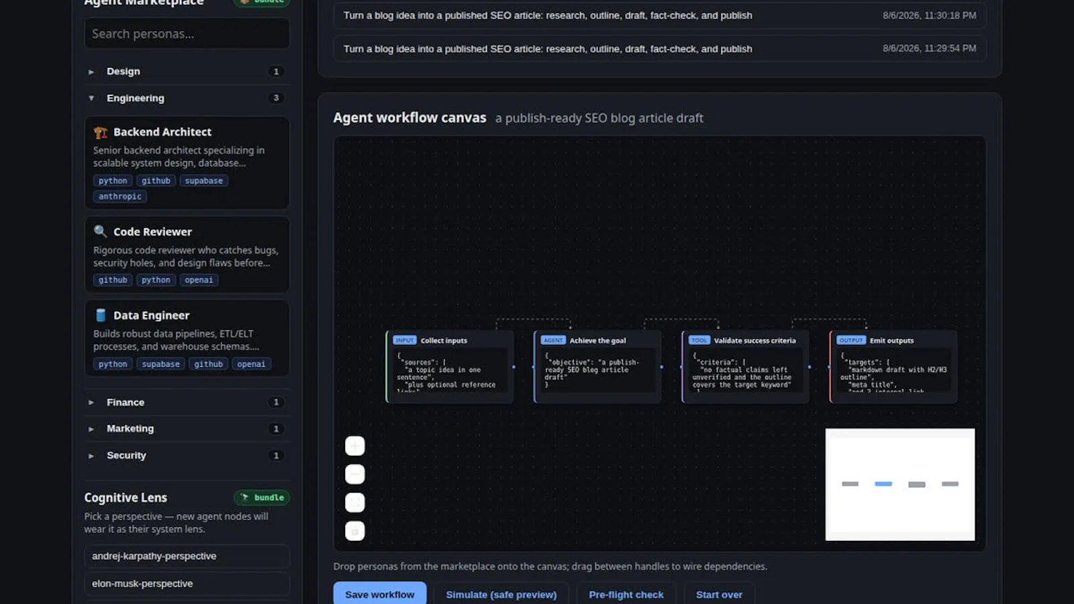Click the openai tag on Code Reviewer
The image size is (1074, 604).
199,280
